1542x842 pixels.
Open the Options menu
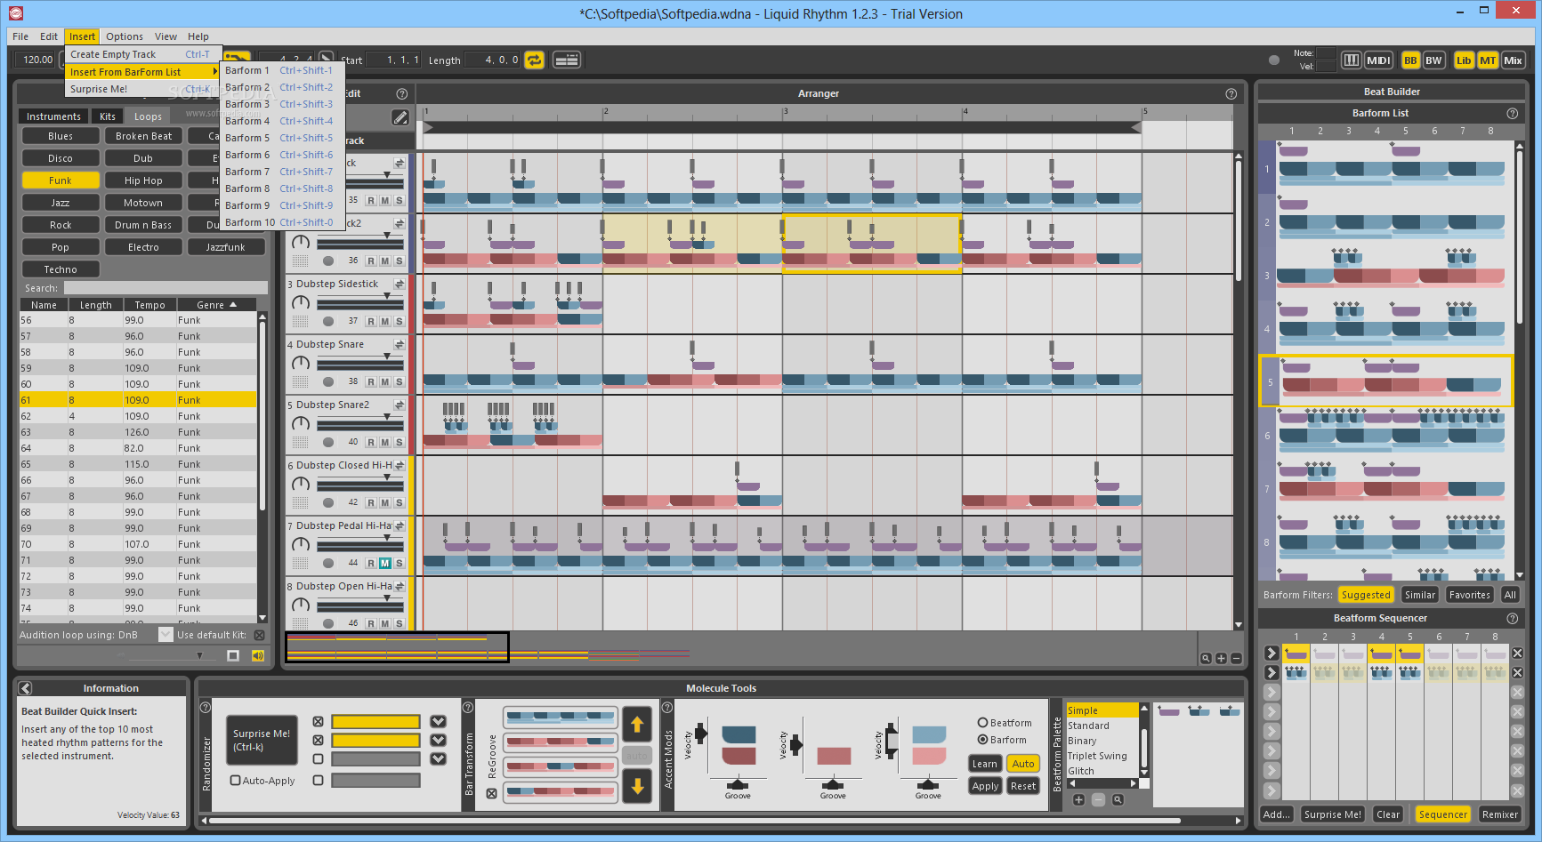point(125,36)
